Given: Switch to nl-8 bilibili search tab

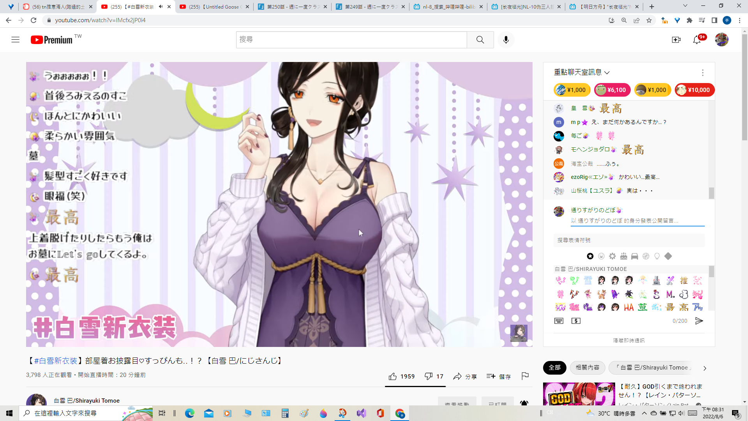Looking at the screenshot, I should point(447,7).
